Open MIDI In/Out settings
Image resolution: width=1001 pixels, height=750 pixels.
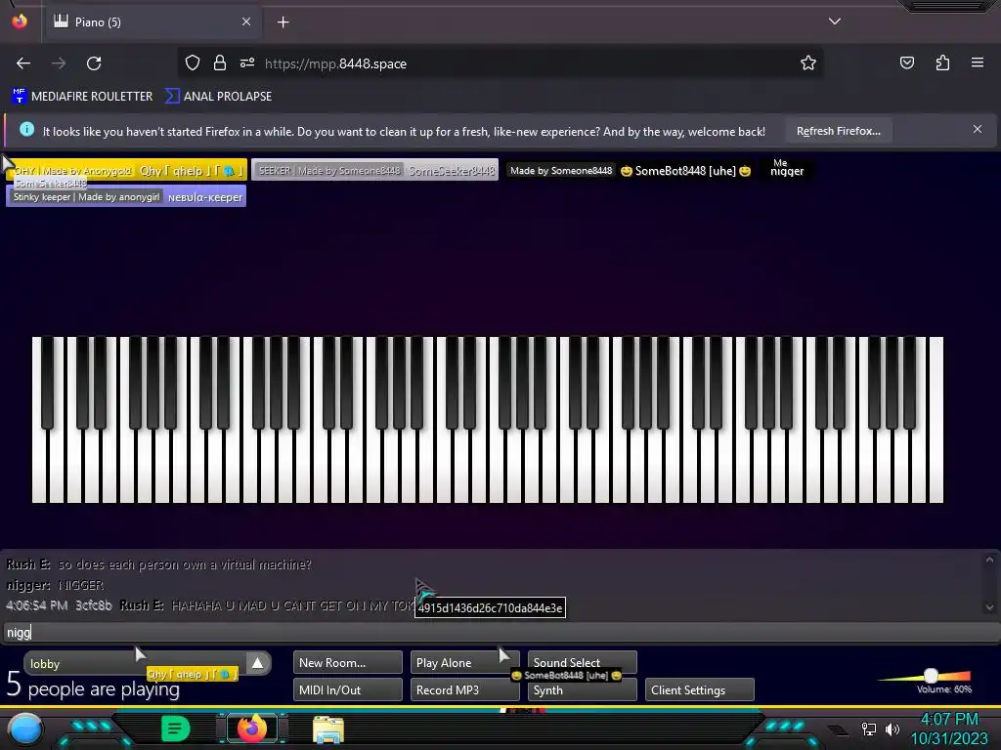click(x=348, y=690)
